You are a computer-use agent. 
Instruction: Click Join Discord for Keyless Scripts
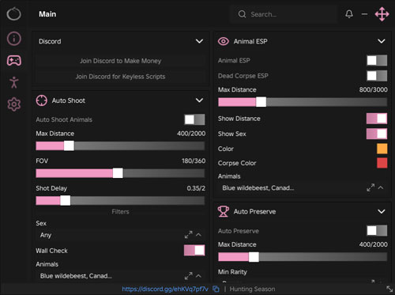point(120,77)
